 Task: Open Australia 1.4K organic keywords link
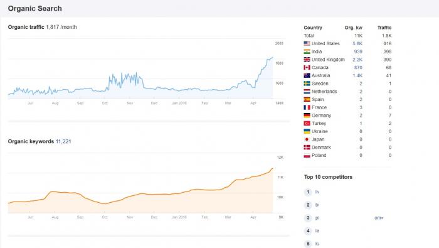coord(357,75)
